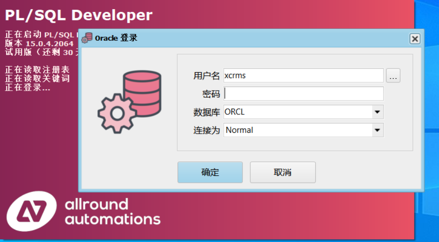This screenshot has height=242, width=439.
Task: Click the 数据库 label
Action: coord(206,112)
